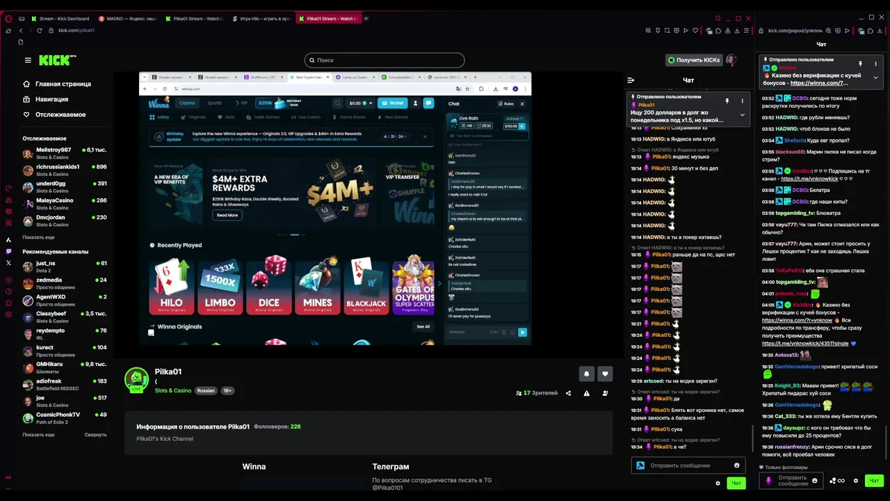Open pinned message options in popout chat
Screen dimensions: 890x501
tap(875, 64)
